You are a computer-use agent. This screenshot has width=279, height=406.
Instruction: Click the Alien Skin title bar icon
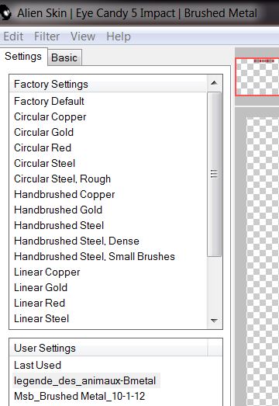point(5,13)
